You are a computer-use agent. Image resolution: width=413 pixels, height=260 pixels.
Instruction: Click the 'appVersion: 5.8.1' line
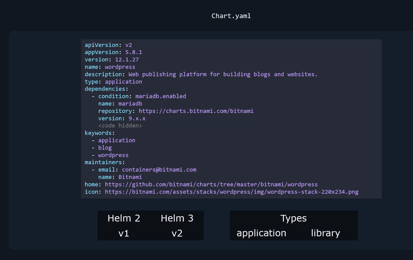pyautogui.click(x=113, y=52)
